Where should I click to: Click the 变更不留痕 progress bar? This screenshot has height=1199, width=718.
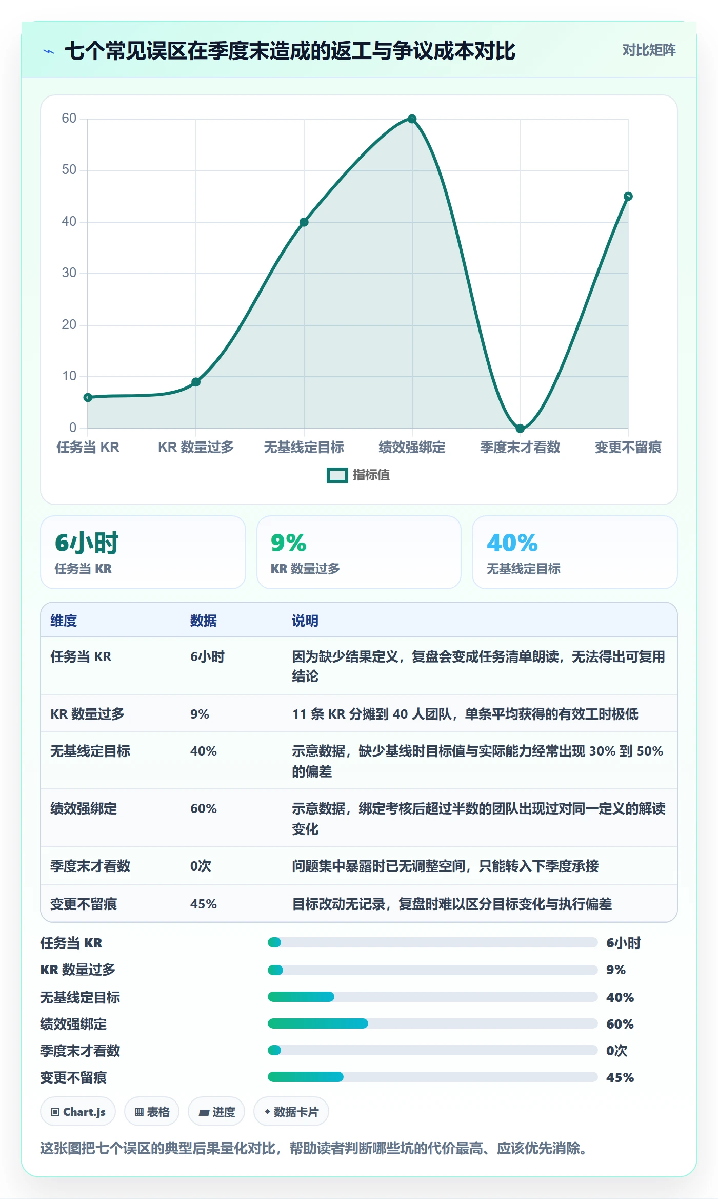432,1077
